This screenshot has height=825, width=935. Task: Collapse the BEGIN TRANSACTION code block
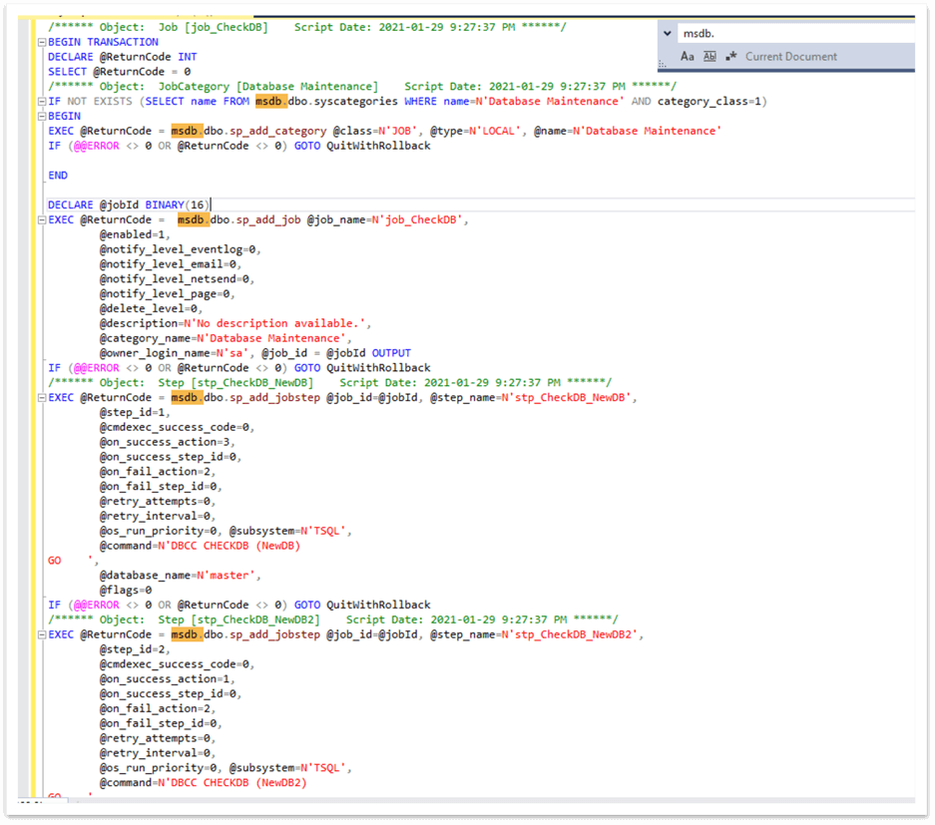tap(40, 42)
